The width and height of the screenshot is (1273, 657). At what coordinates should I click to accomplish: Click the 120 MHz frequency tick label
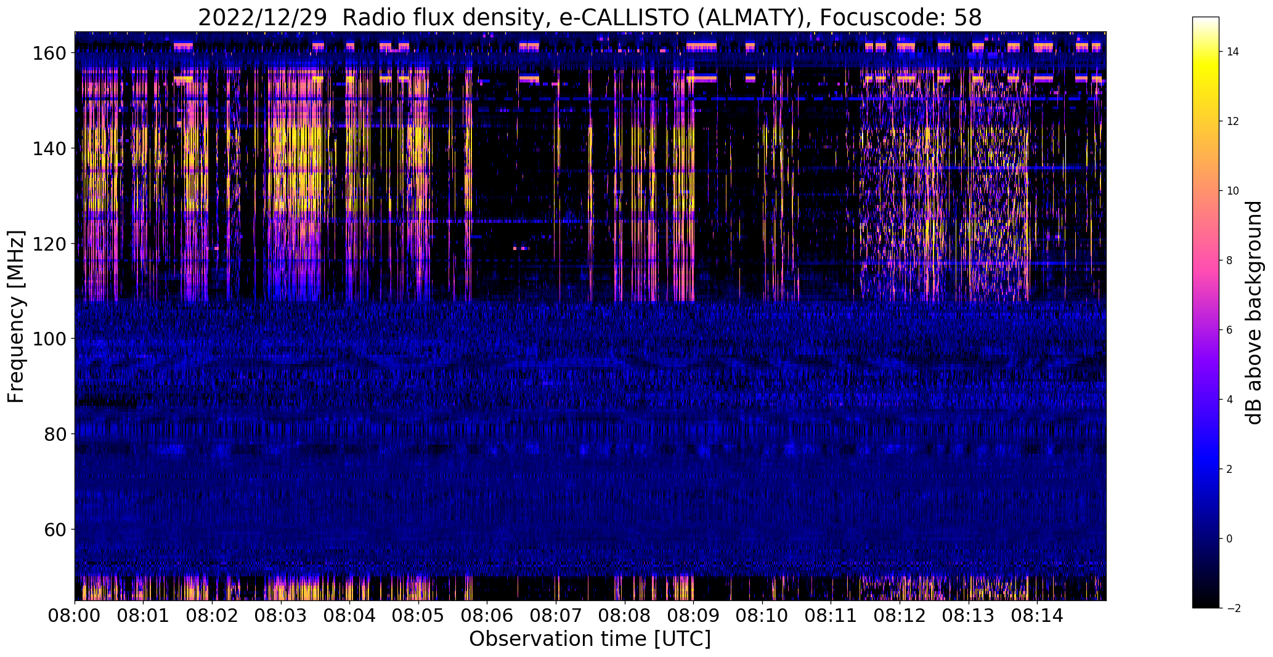[x=49, y=244]
